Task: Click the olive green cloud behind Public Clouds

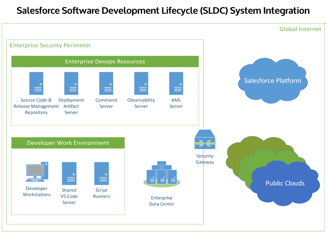Action: (240, 153)
